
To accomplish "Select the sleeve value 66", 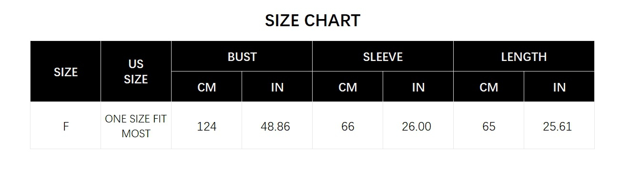I will [348, 126].
